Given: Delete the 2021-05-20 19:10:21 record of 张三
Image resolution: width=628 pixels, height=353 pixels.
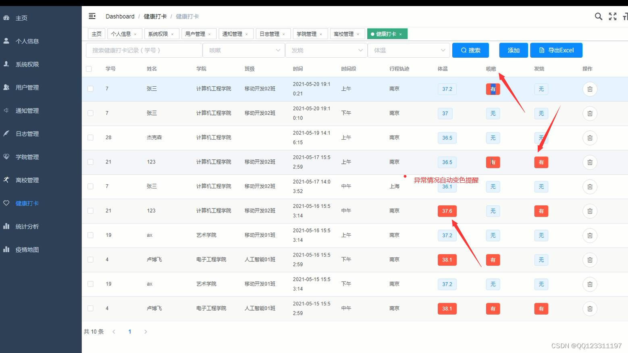Looking at the screenshot, I should pyautogui.click(x=590, y=89).
